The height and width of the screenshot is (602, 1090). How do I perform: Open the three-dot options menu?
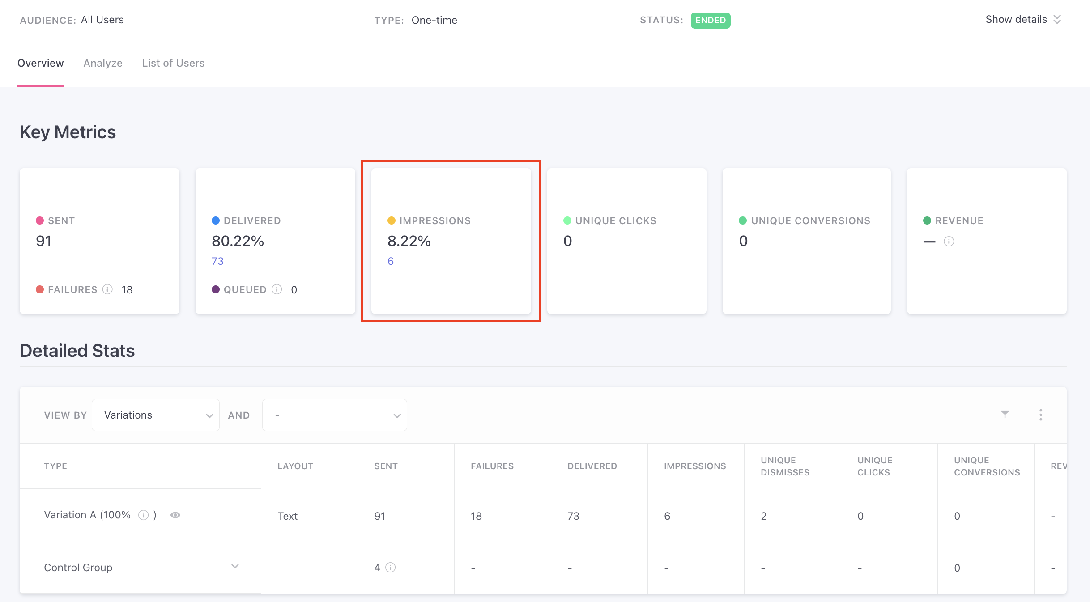pyautogui.click(x=1041, y=415)
